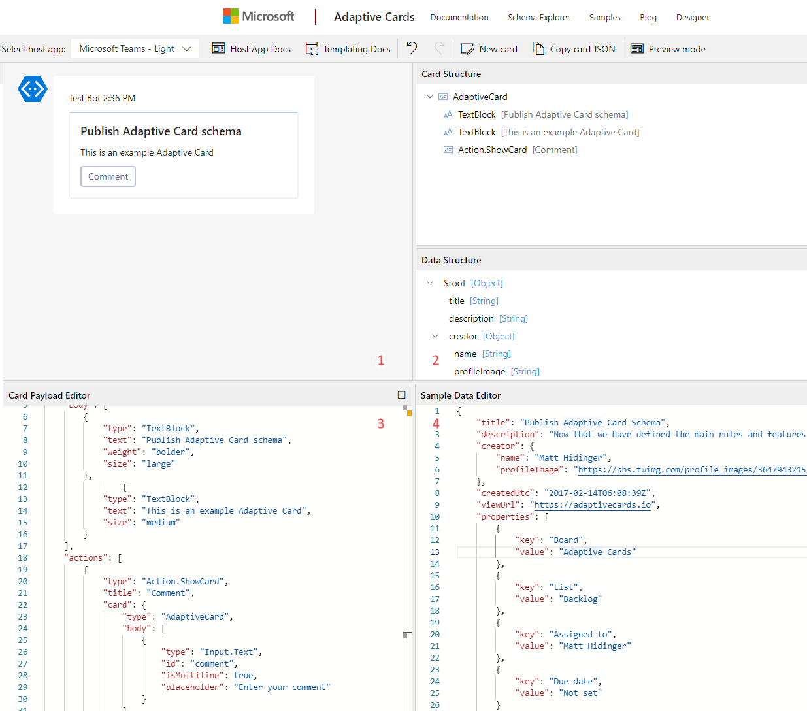
Task: Click the New card label
Action: point(499,49)
